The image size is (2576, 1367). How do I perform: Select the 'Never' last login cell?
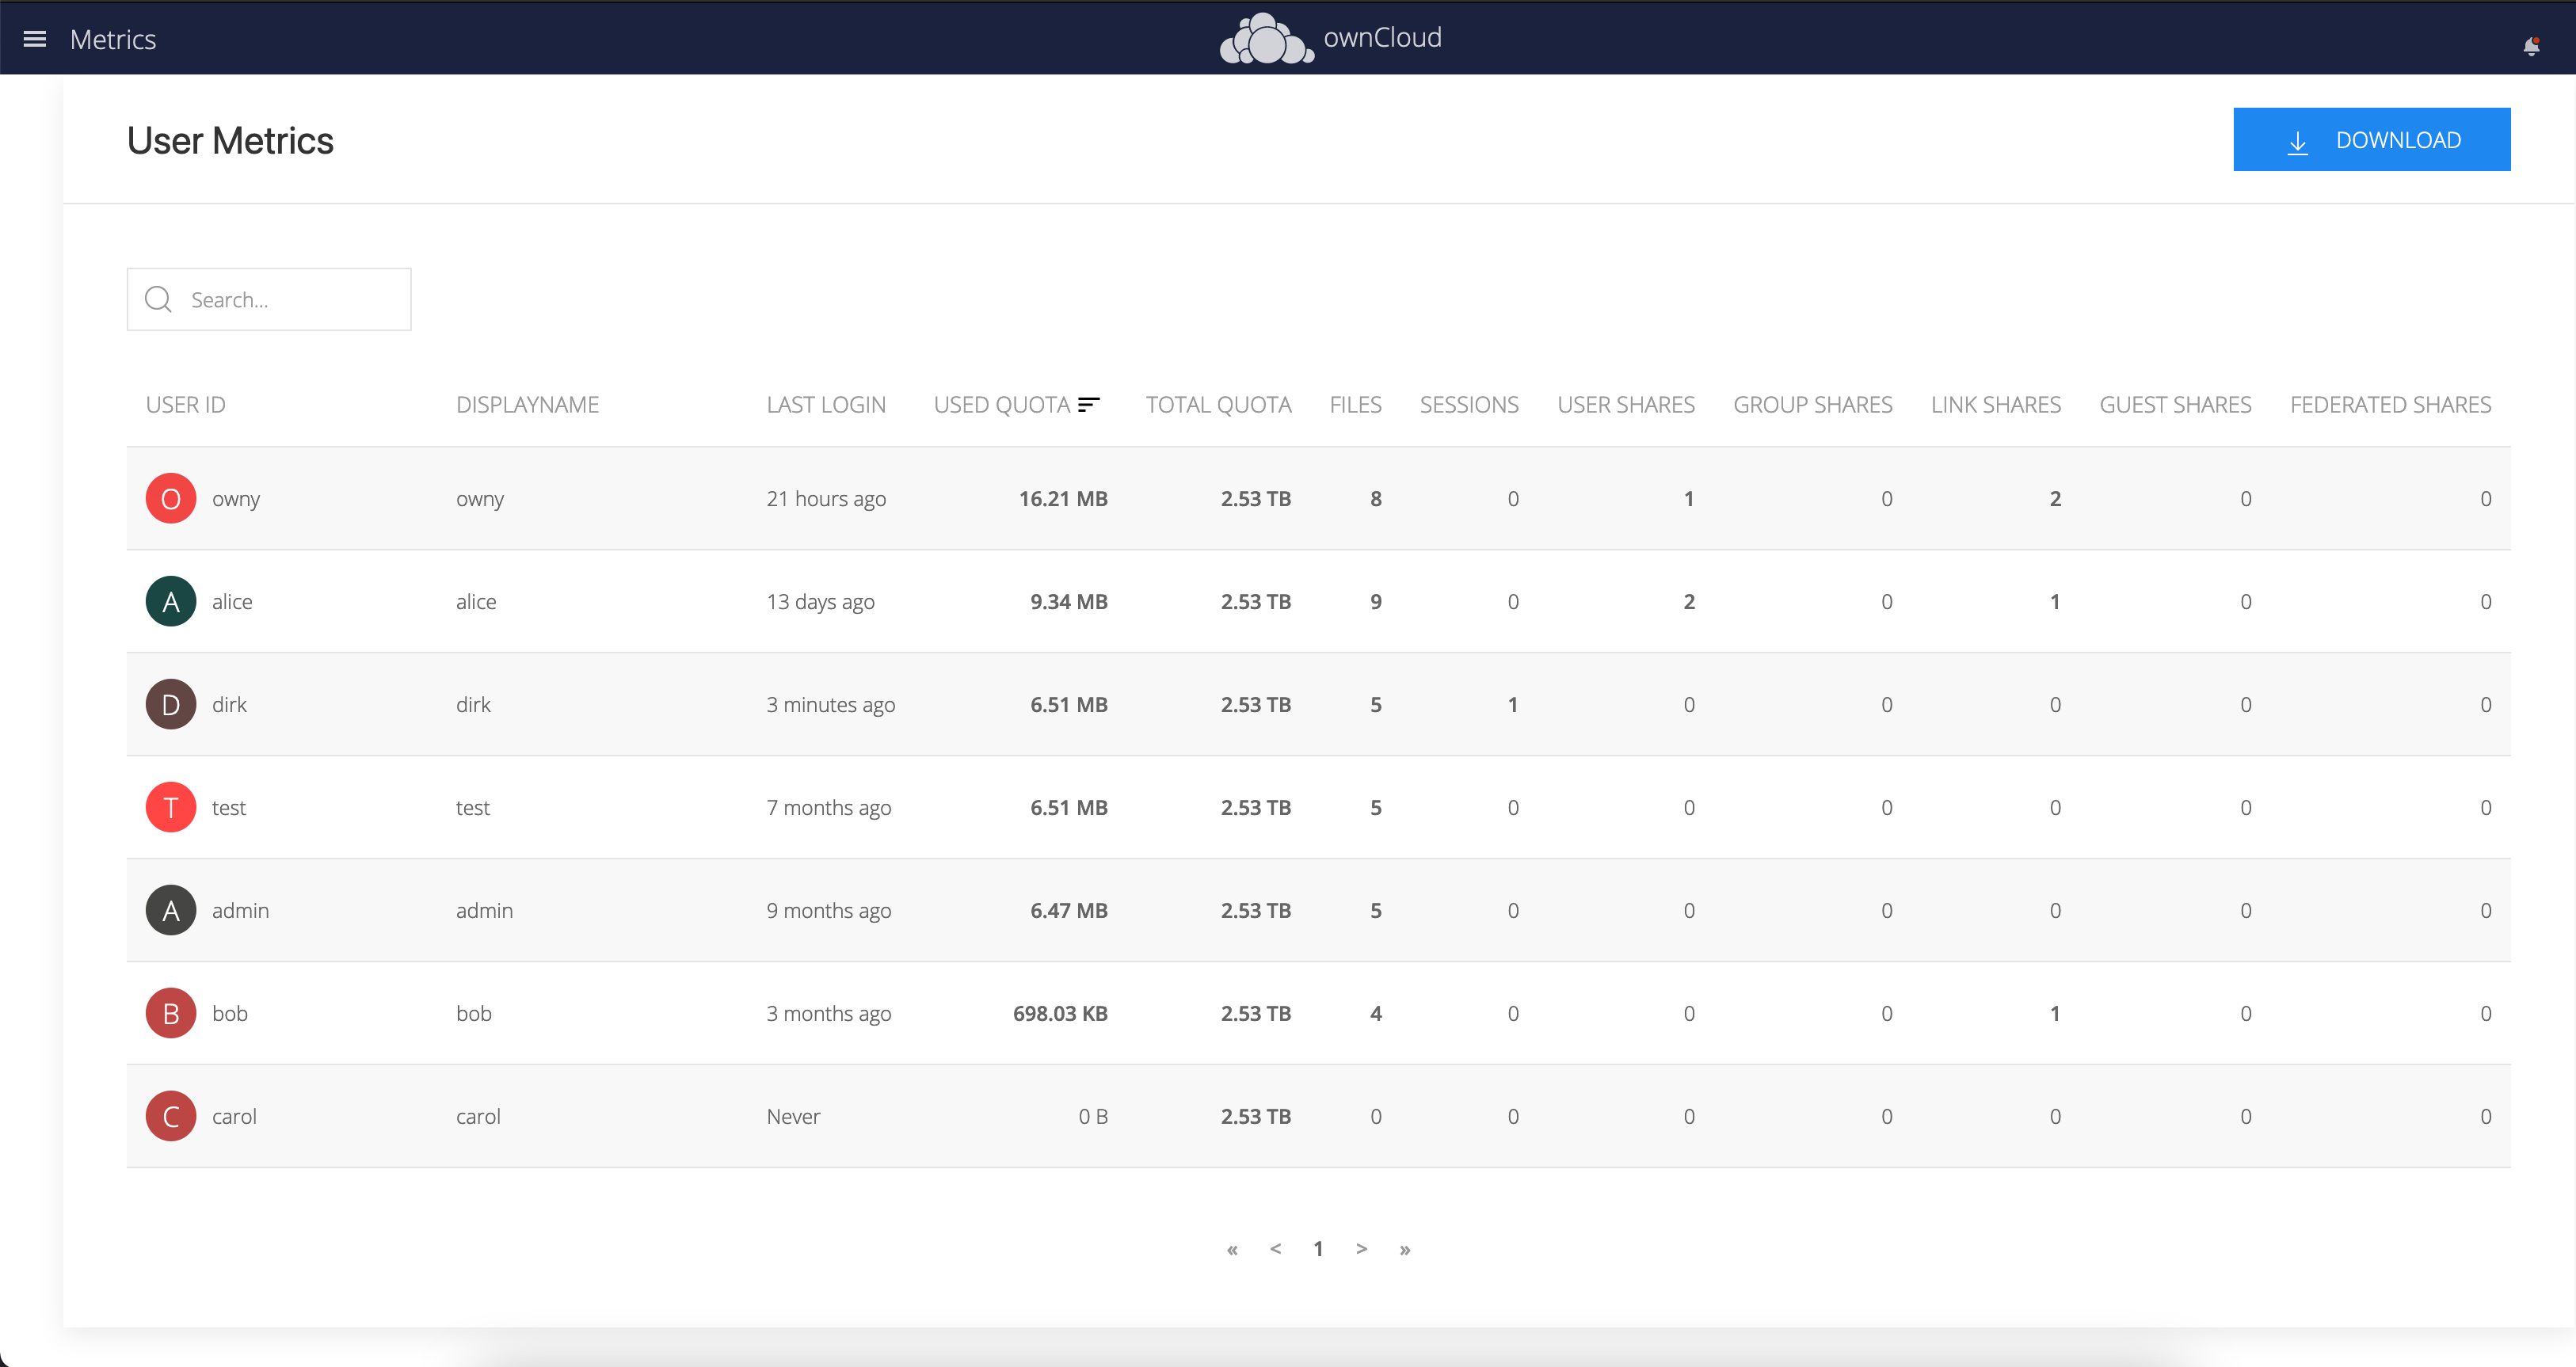pos(793,1116)
